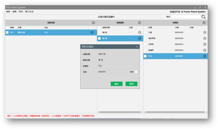Tick the select-all checkbox in route table header
This screenshot has height=129, width=218.
(99, 27)
